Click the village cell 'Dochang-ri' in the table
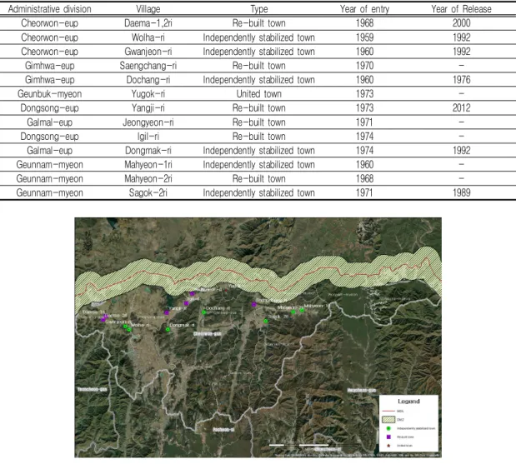Screen dimensions: 516x464 [148, 80]
